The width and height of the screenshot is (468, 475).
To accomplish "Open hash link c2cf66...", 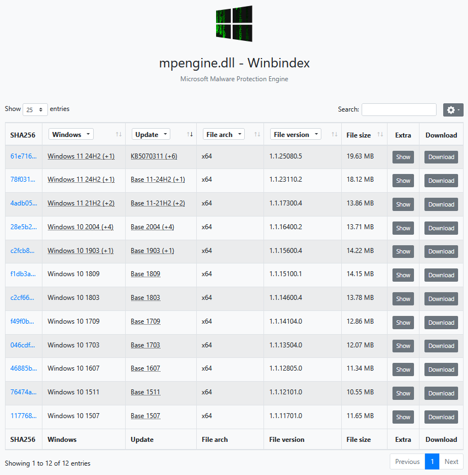I will point(22,298).
